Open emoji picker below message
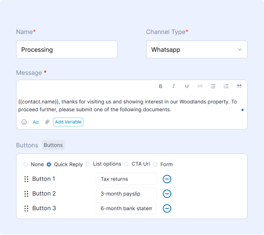The height and width of the screenshot is (235, 264). pyautogui.click(x=24, y=122)
